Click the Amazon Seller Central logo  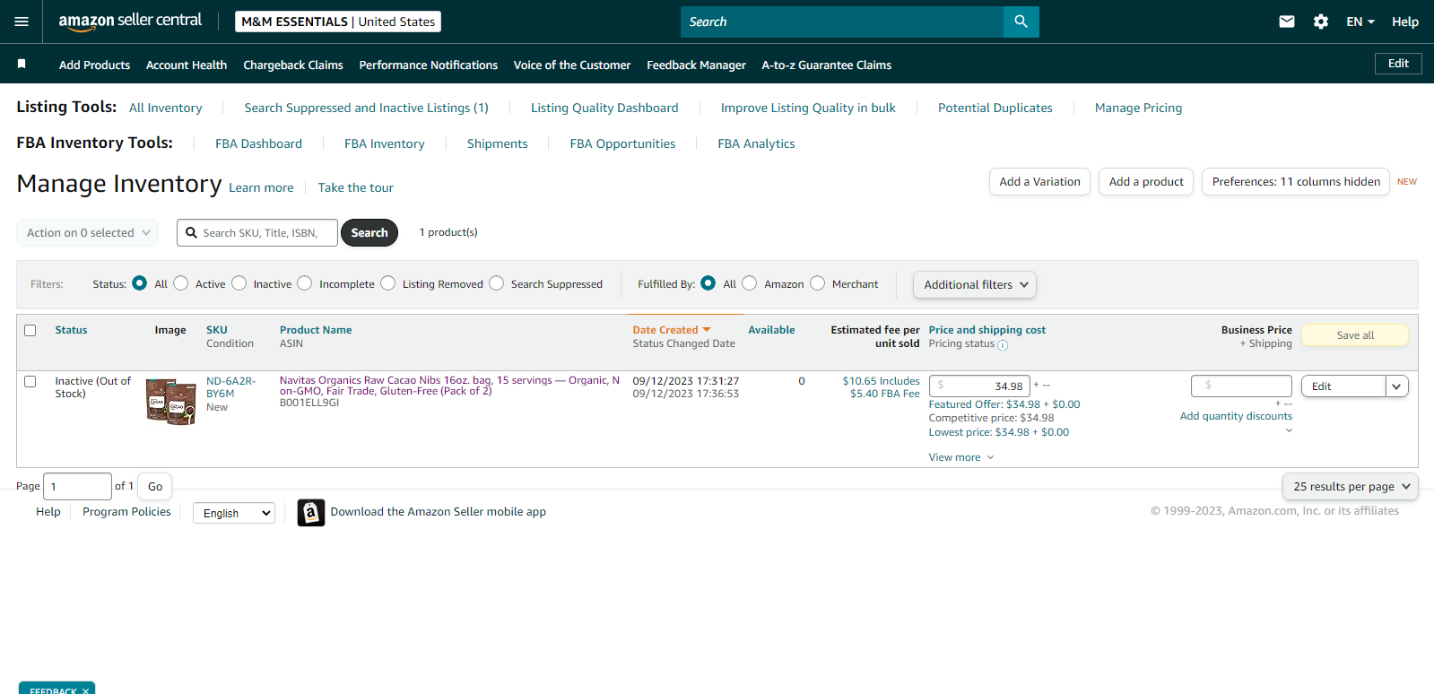[x=130, y=21]
